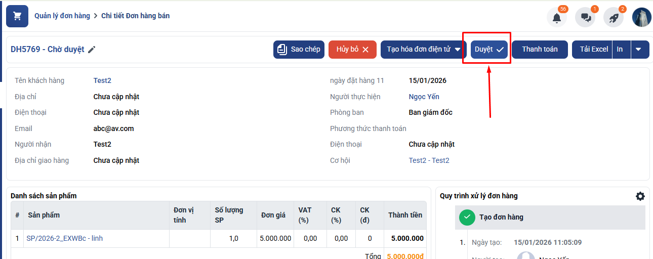Open the chat messages icon
Viewport: 653px width, 259px height.
585,18
